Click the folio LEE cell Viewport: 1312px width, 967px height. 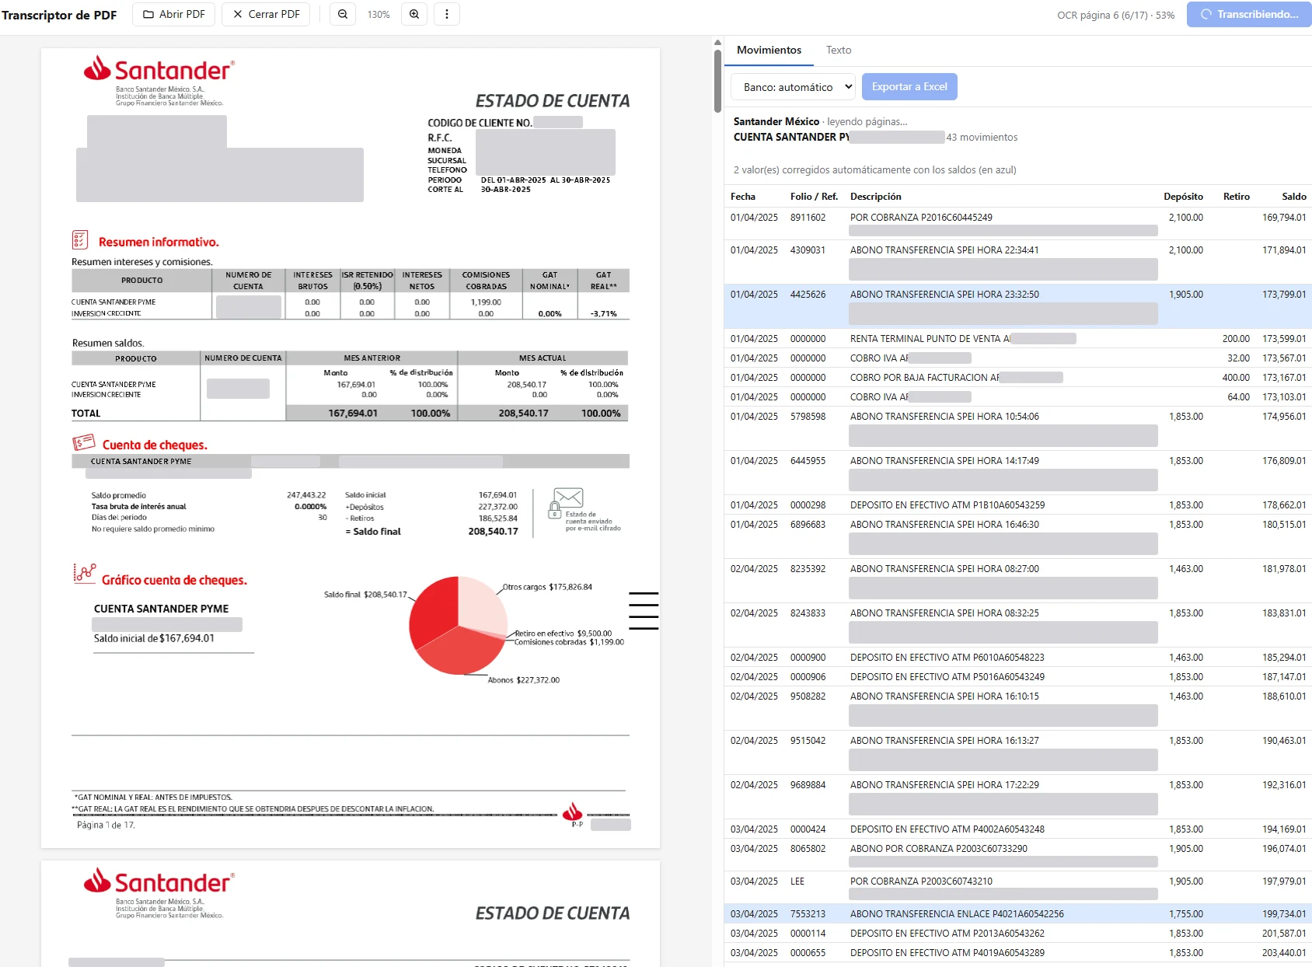[x=797, y=881]
